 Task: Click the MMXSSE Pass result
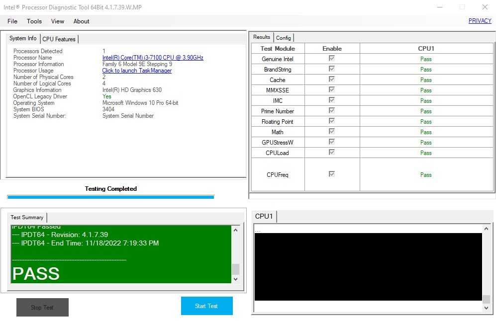point(426,90)
